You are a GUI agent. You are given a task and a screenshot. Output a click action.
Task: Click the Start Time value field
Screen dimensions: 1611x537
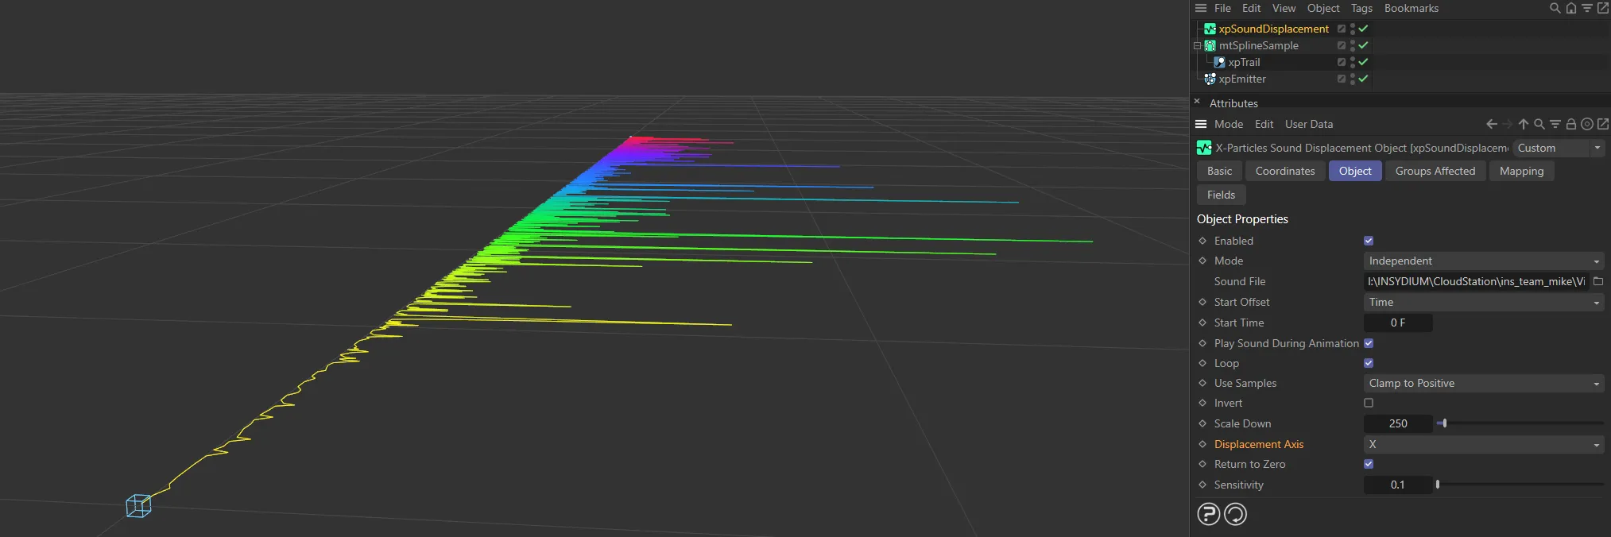tap(1398, 323)
